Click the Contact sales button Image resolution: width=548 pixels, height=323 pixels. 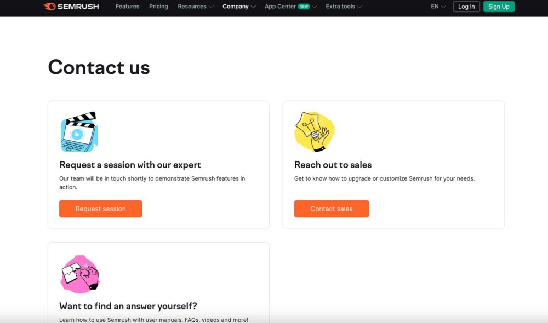(332, 209)
